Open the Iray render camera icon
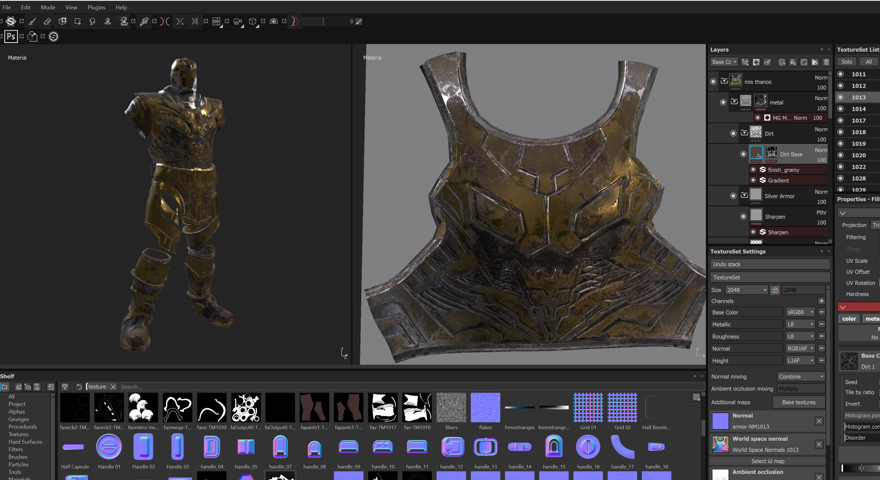Viewport: 880px width, 480px height. [274, 22]
